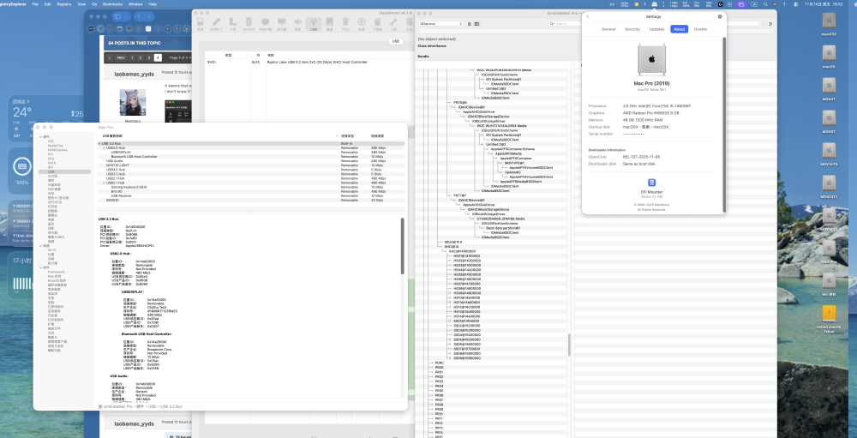Open the Sound icon in Hackintool toolbar
This screenshot has width=857, height=438.
(298, 23)
